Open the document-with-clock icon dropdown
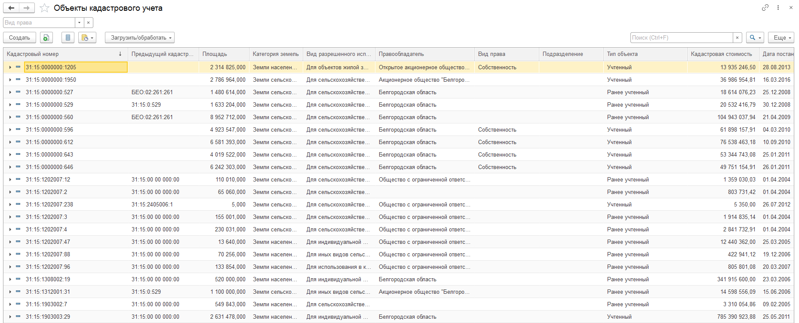799x323 pixels. click(87, 38)
